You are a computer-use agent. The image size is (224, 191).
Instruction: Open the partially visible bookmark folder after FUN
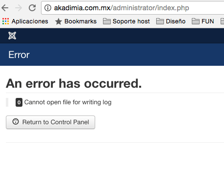[222, 21]
